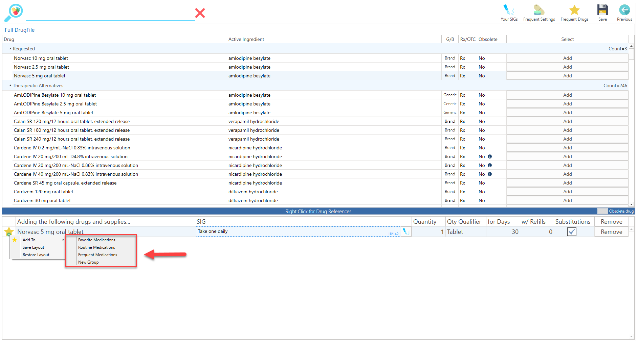Collapse the Therapeutic Alternatives group
Viewport: 638px width, 342px height.
pyautogui.click(x=10, y=85)
